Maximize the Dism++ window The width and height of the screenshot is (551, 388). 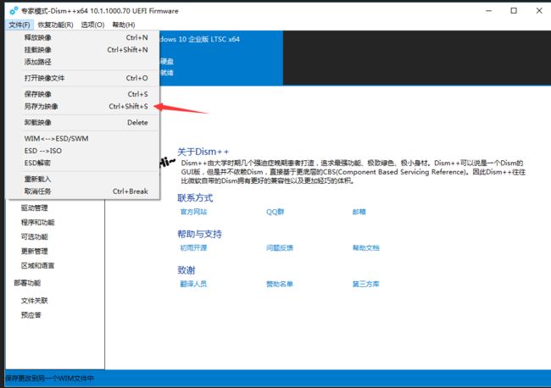coord(514,11)
